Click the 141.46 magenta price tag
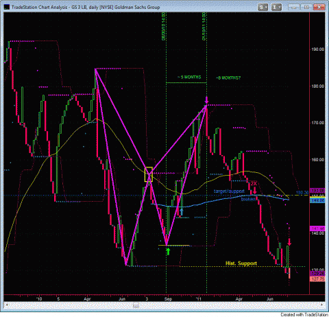The image size is (329, 317). (x=317, y=228)
